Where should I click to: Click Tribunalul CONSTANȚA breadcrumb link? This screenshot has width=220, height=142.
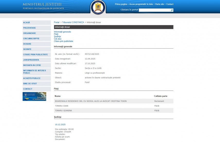[73, 22]
